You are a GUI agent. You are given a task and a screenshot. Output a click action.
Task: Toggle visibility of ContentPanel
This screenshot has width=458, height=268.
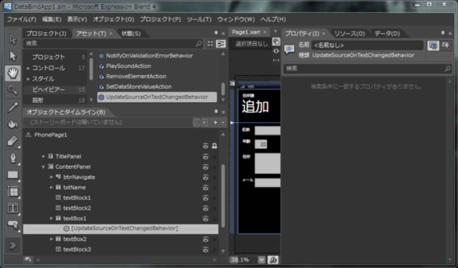tap(206, 167)
